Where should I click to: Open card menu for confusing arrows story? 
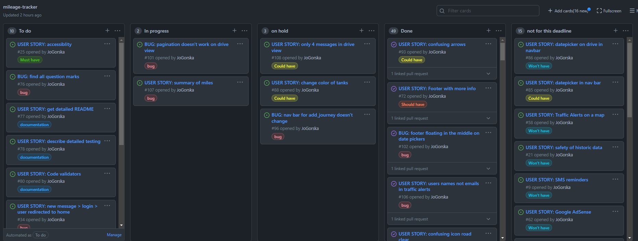pos(488,44)
